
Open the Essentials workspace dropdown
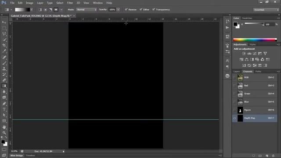(x=266, y=10)
